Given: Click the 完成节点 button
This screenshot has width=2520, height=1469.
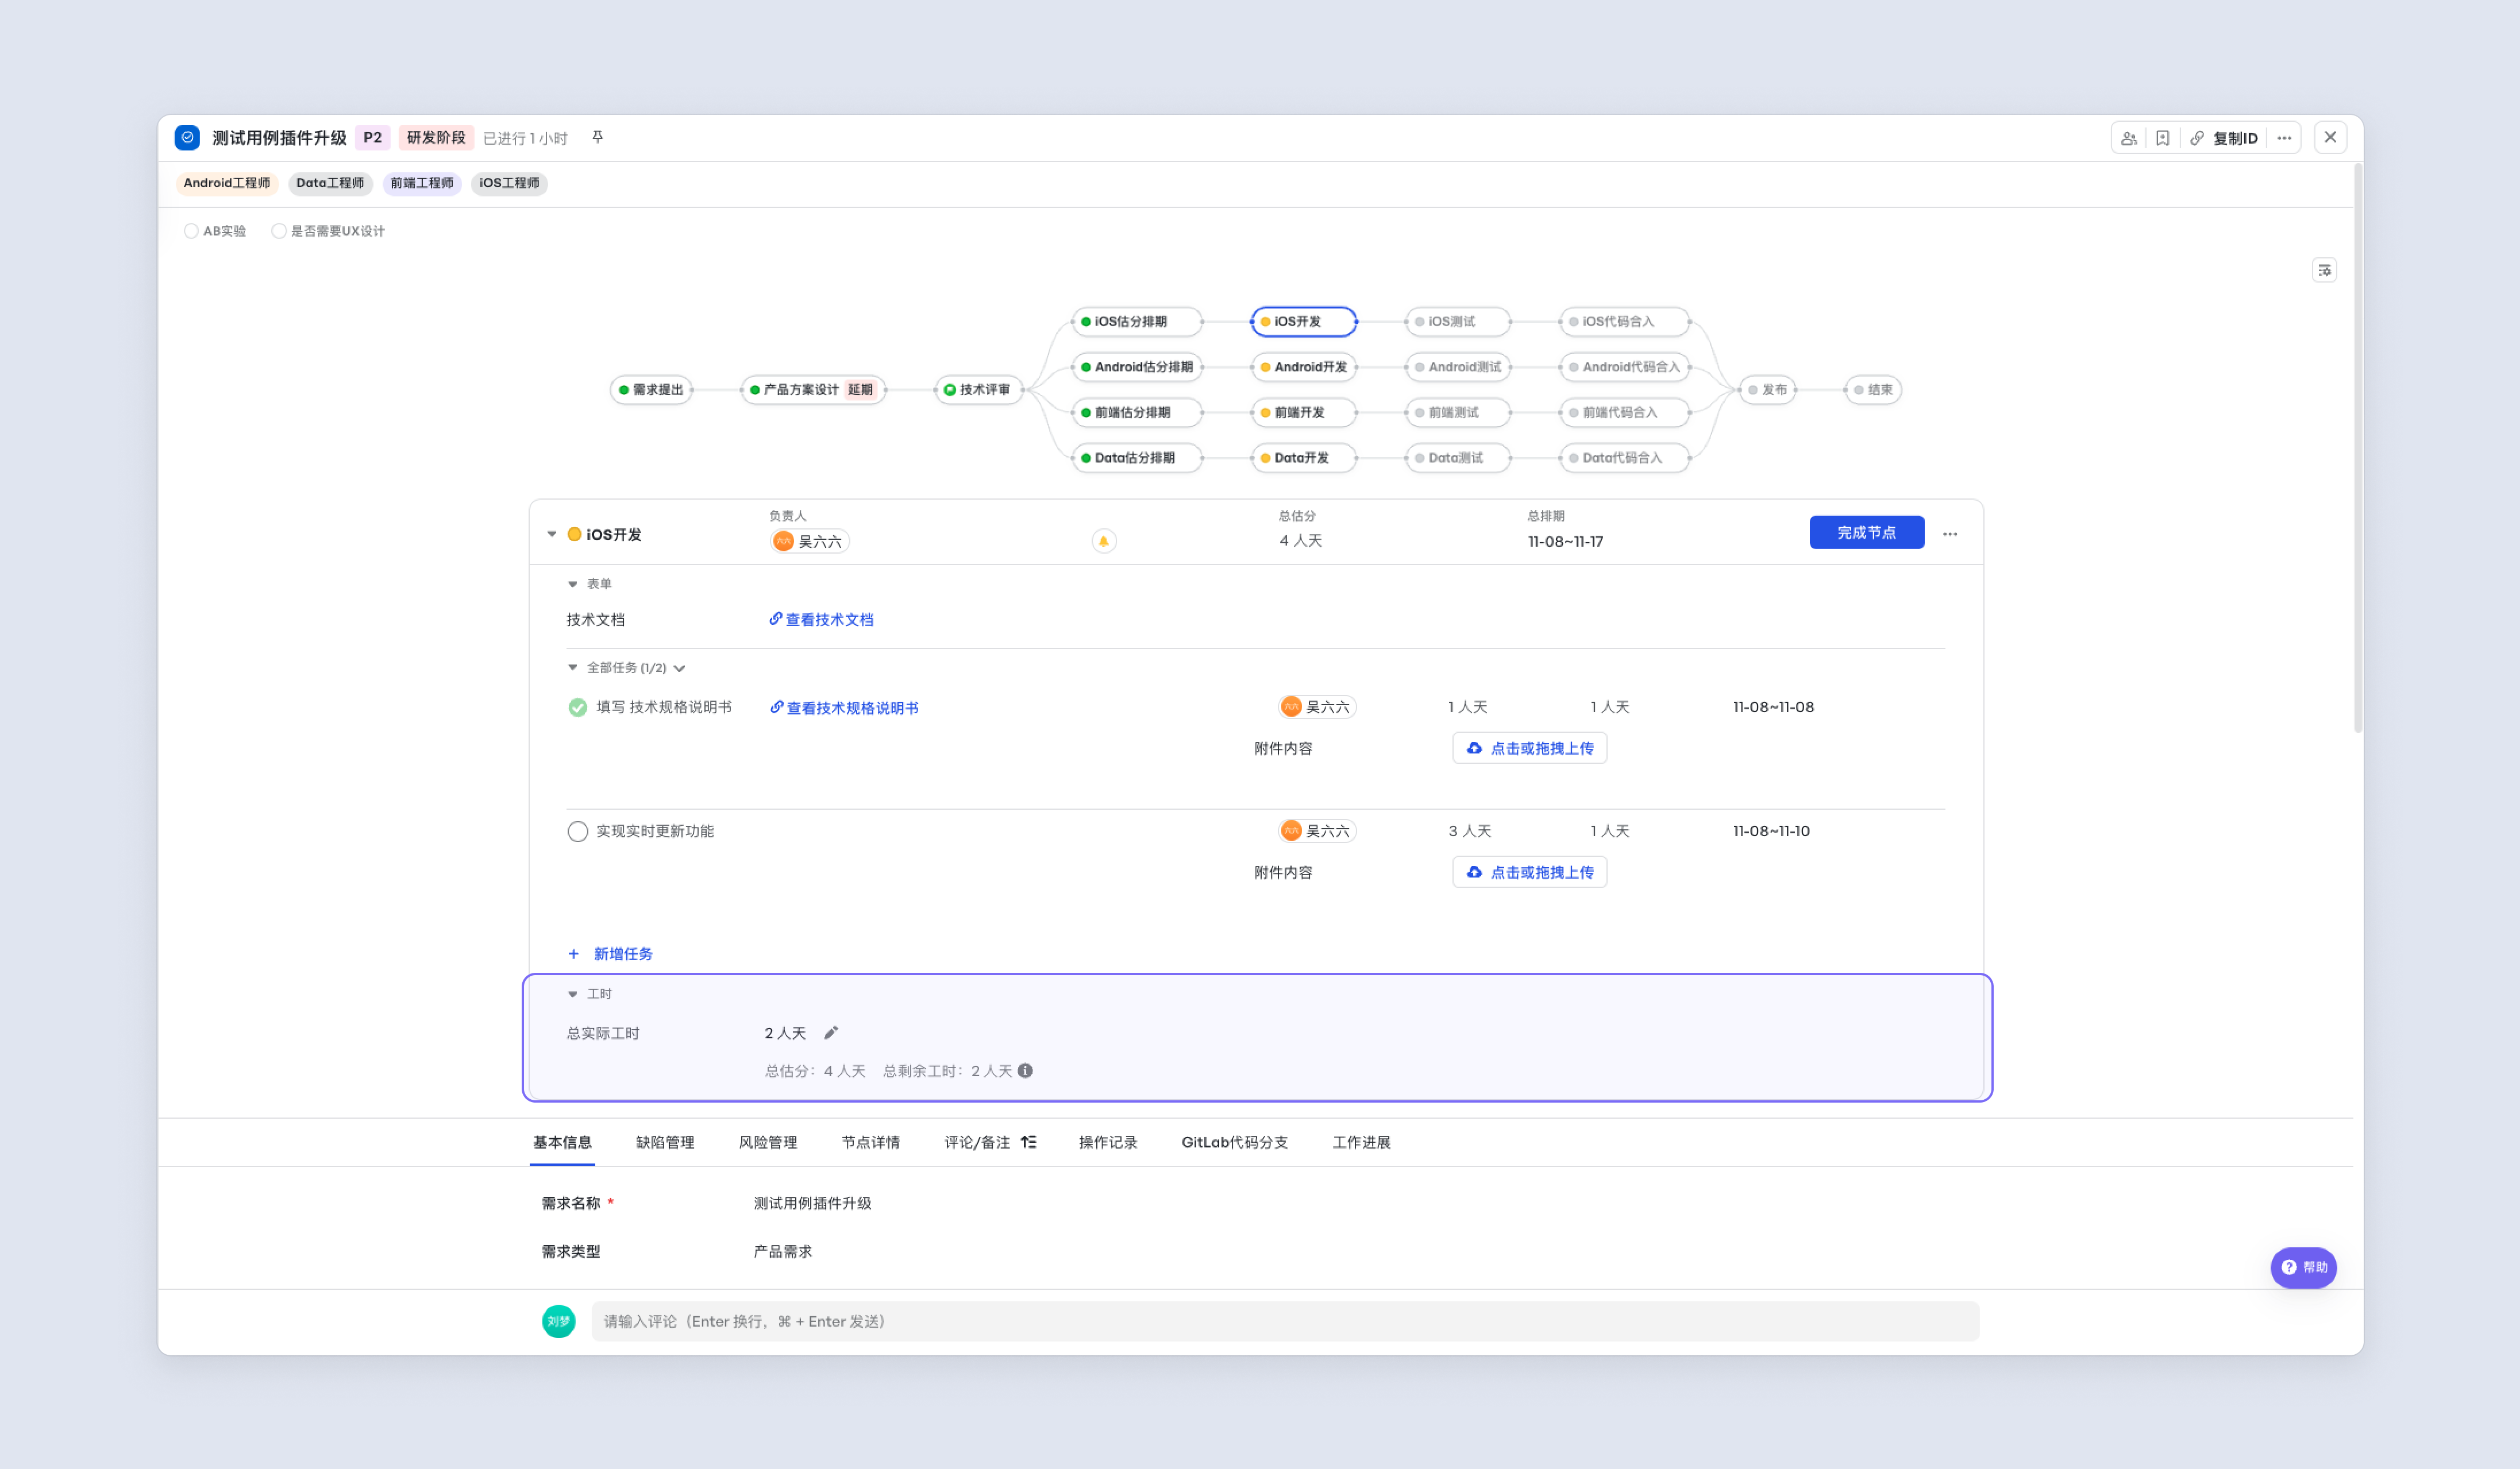Looking at the screenshot, I should (x=1866, y=532).
